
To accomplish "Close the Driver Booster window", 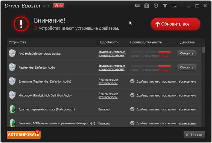I will [x=205, y=6].
